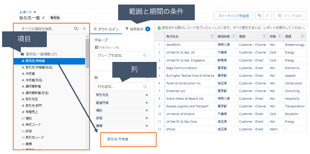The height and width of the screenshot is (154, 310).
Task: Remove 評価 column with its X
Action: [147, 118]
